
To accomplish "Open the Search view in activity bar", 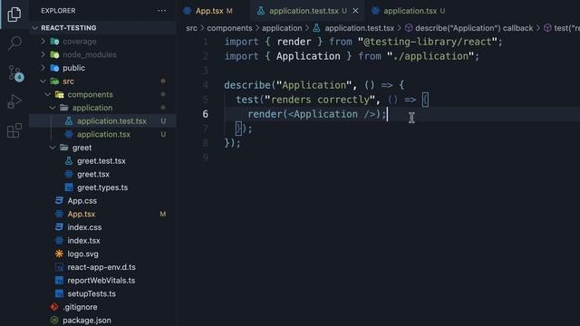I will point(14,43).
